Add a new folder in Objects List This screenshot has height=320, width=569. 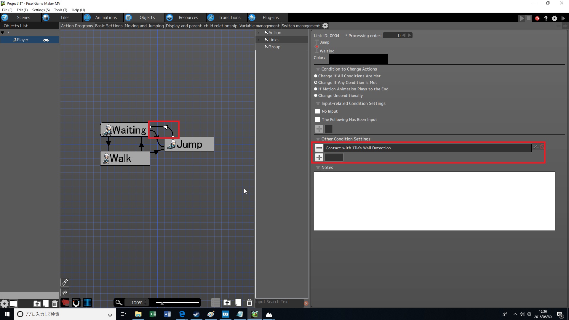(37, 304)
